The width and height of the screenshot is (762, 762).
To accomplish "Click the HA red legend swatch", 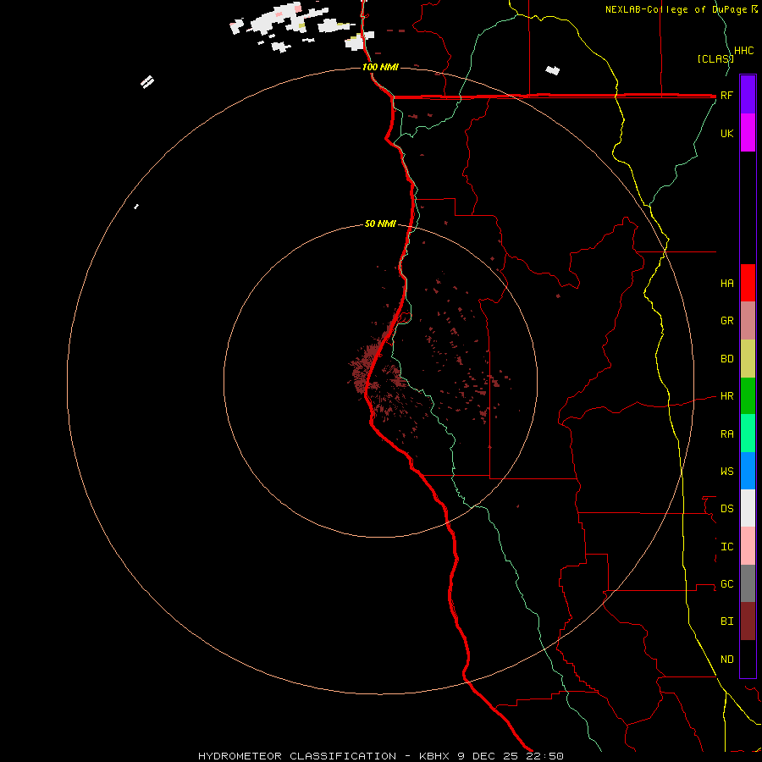I will pos(748,283).
